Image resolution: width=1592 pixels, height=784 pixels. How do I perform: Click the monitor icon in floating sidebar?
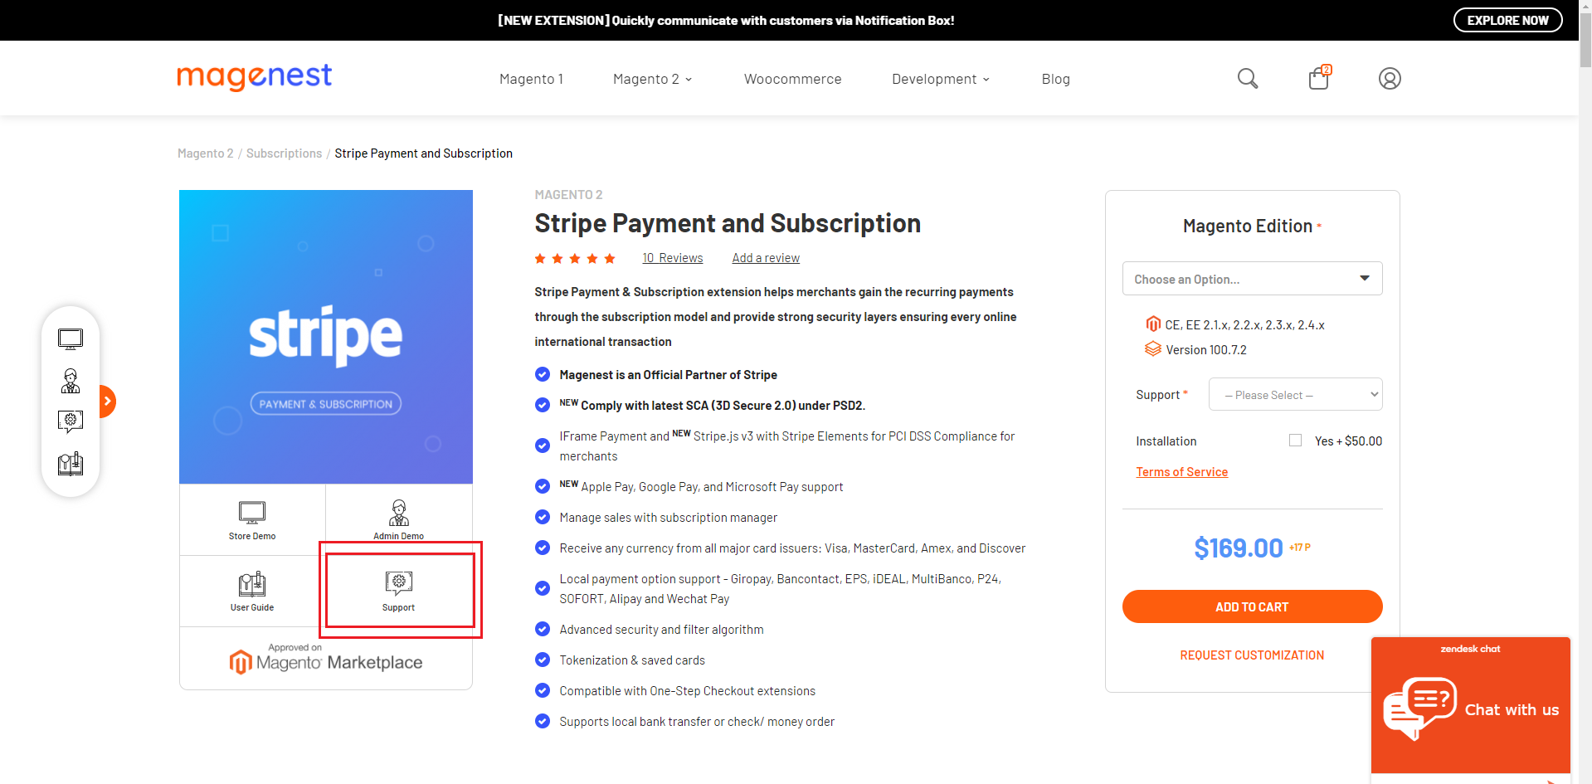tap(71, 338)
